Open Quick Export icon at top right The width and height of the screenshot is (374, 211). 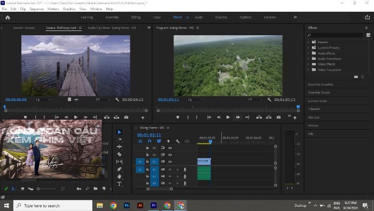click(x=368, y=17)
